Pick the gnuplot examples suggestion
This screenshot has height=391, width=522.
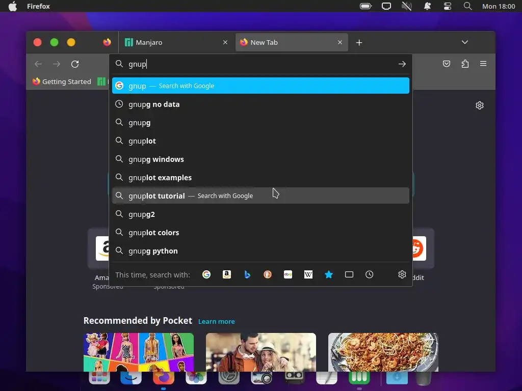(260, 177)
